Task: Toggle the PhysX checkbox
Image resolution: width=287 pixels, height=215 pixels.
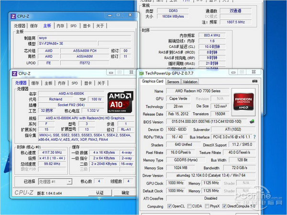Action: tap(207, 206)
